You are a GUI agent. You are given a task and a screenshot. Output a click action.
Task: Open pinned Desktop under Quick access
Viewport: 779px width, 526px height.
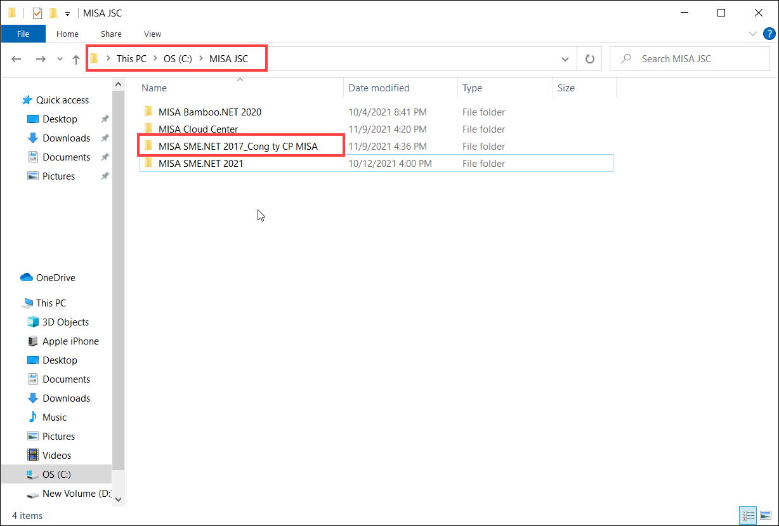point(60,119)
